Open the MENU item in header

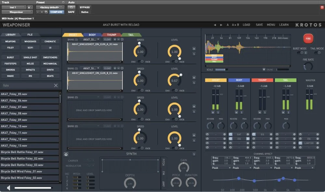click(271, 25)
